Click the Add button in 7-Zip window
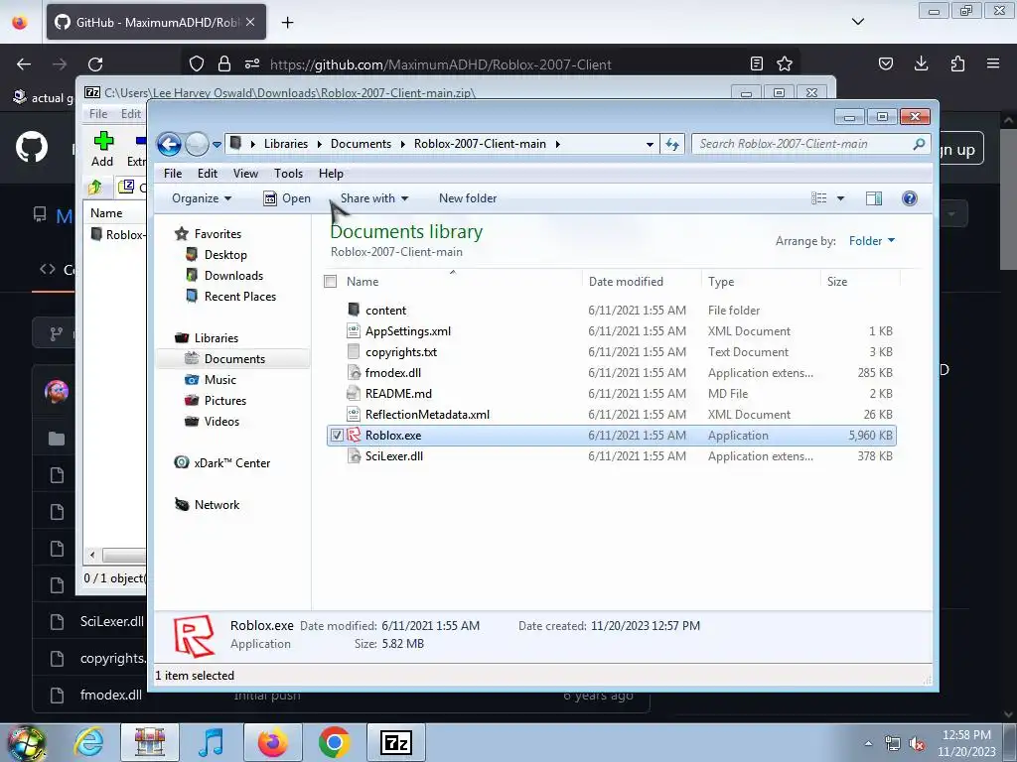1017x762 pixels. click(102, 150)
